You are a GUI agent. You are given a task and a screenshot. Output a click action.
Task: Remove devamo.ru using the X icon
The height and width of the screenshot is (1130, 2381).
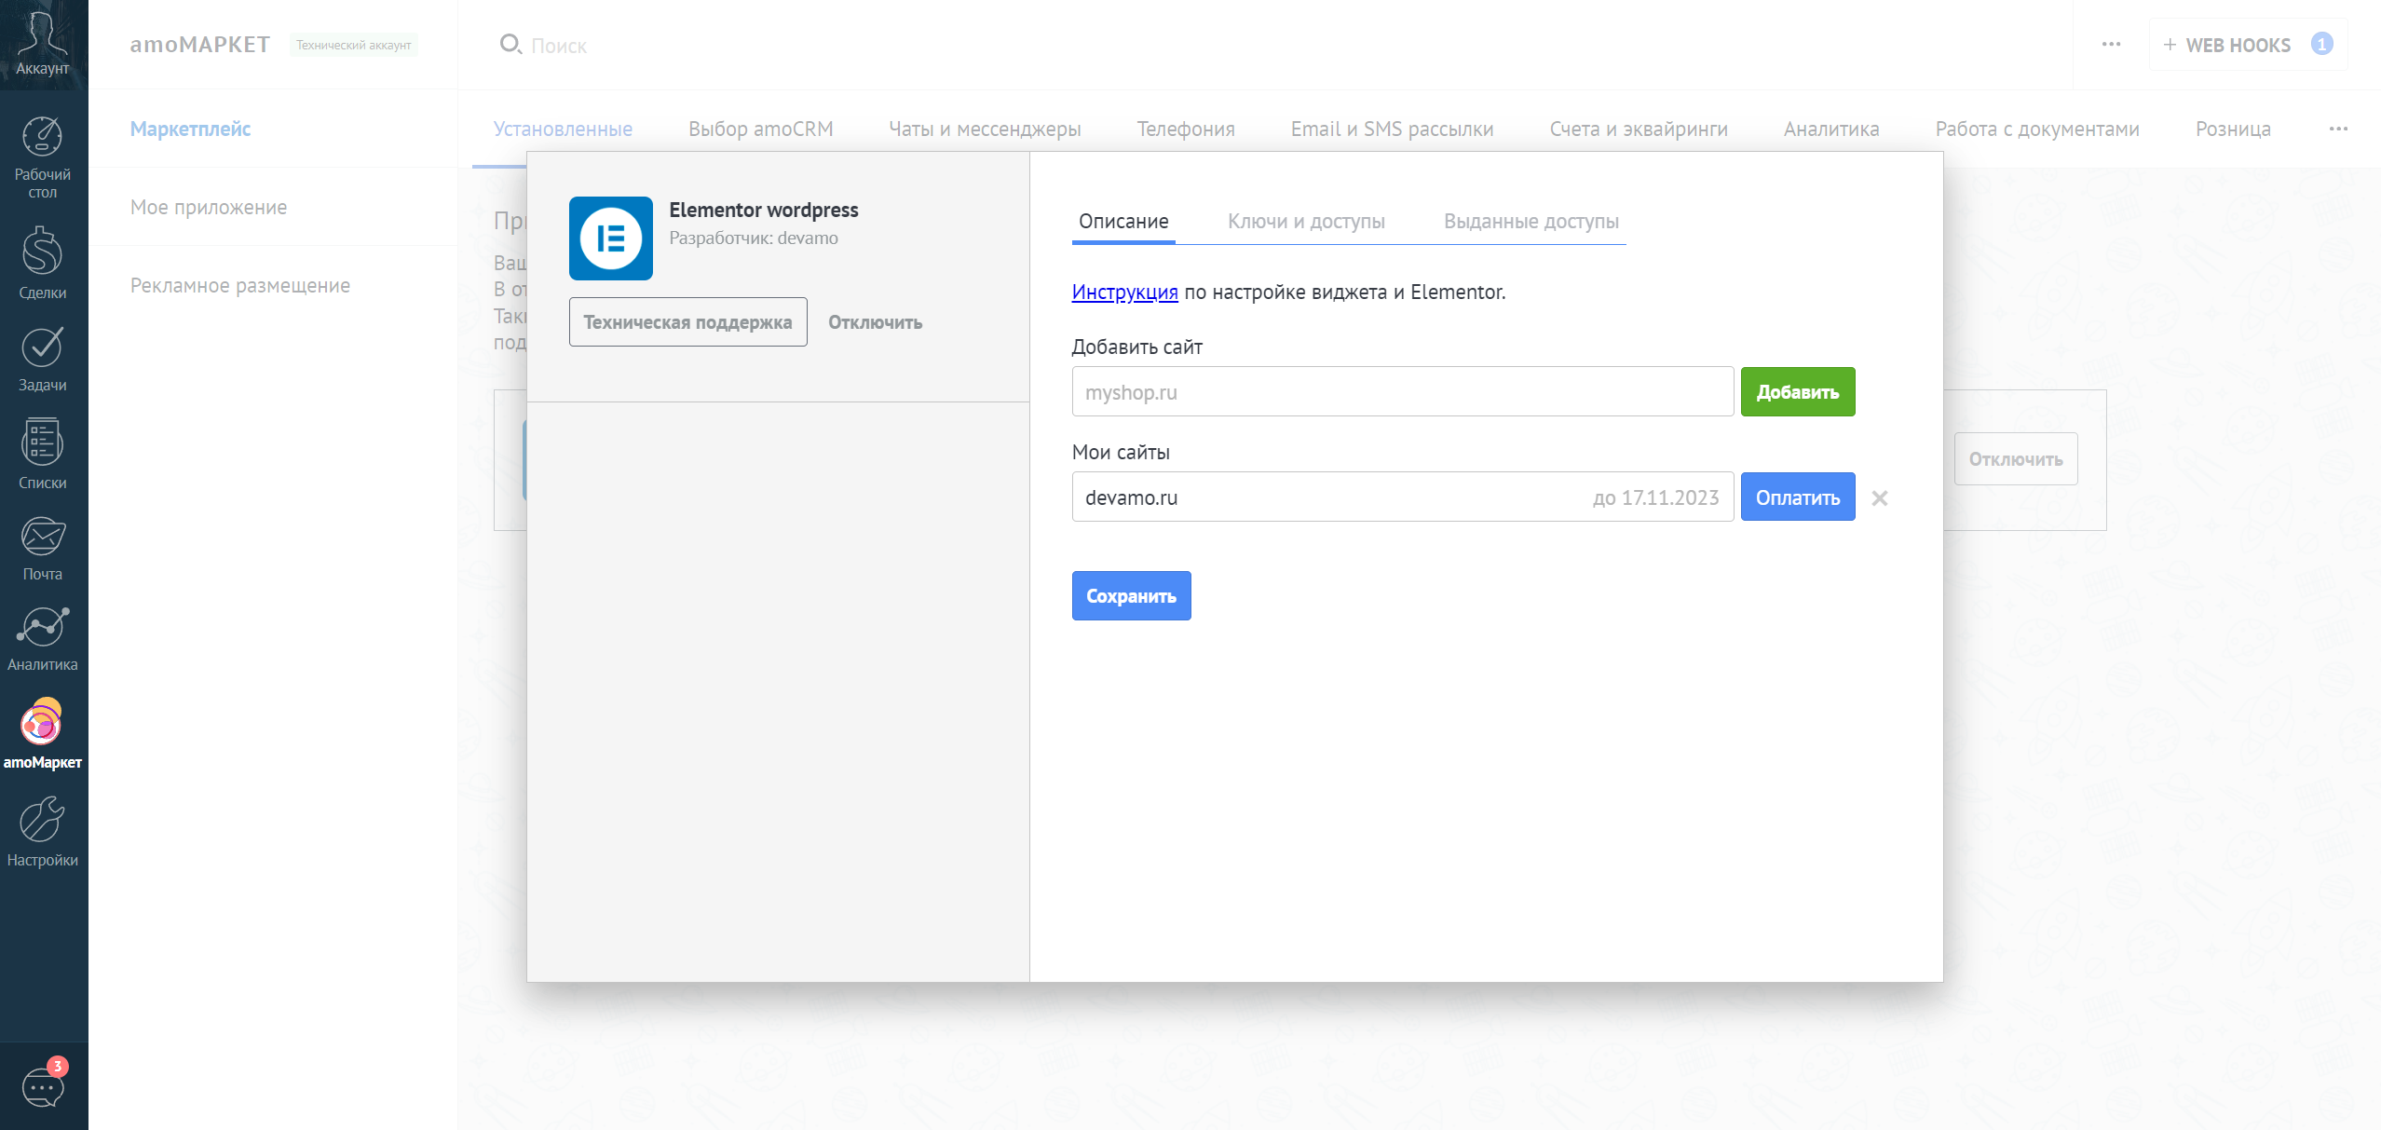coord(1880,497)
